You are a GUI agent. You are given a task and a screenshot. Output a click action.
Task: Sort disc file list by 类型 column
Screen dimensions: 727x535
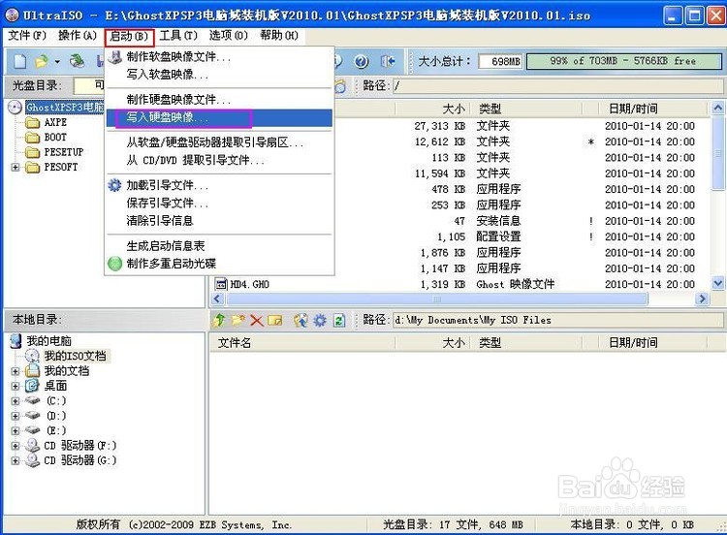(x=526, y=109)
